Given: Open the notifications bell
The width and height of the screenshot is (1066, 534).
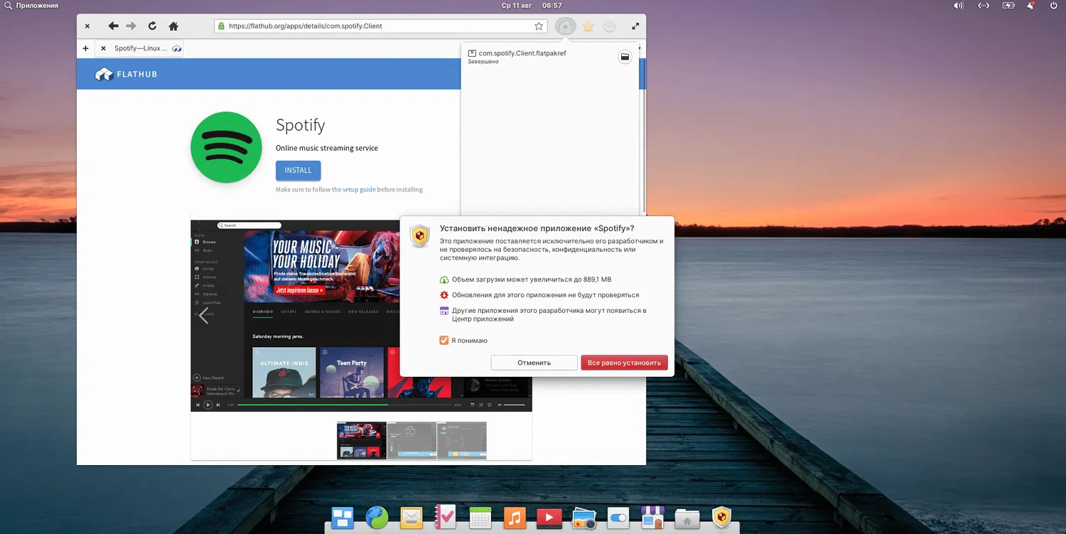Looking at the screenshot, I should 1031,6.
